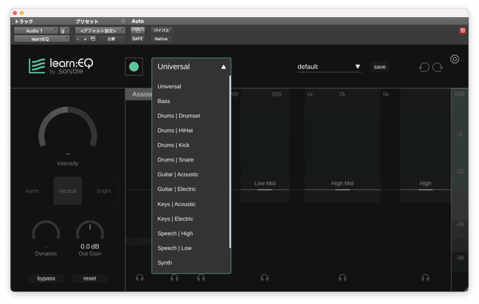The image size is (479, 304).
Task: Choose Keys | Electric profile
Action: click(x=191, y=219)
